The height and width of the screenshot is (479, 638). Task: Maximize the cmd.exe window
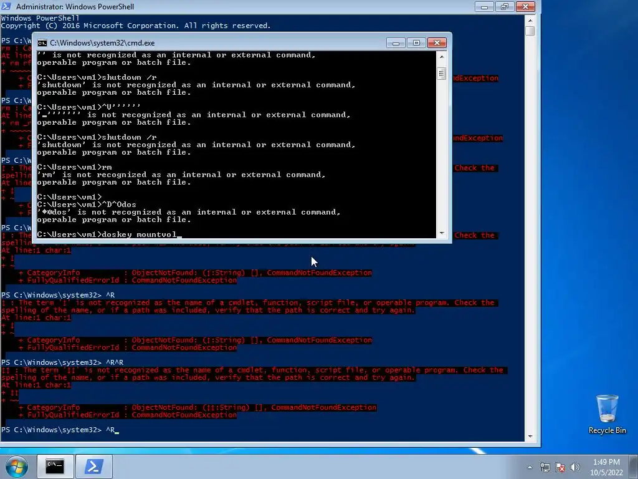[416, 43]
